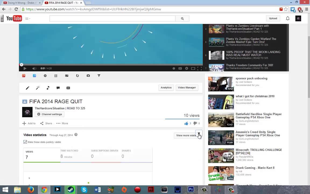Select the SHARES statistics tab
Screen dimensions: 310x194
[136, 155]
